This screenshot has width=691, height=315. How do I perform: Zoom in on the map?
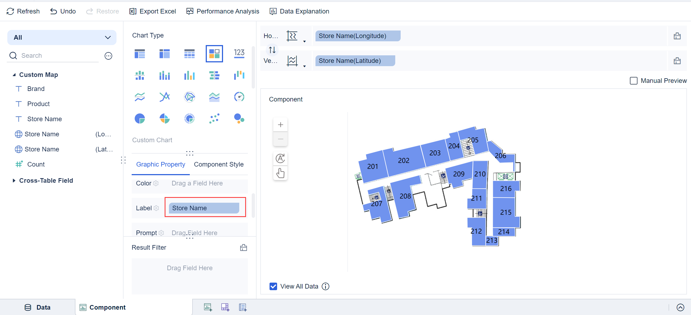click(280, 125)
